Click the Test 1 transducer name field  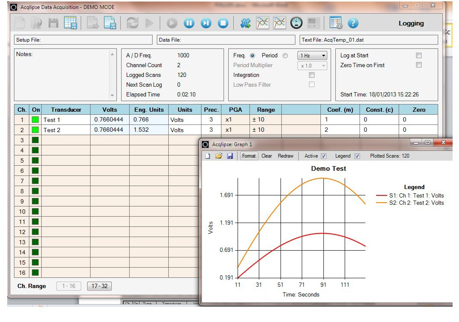coord(66,120)
